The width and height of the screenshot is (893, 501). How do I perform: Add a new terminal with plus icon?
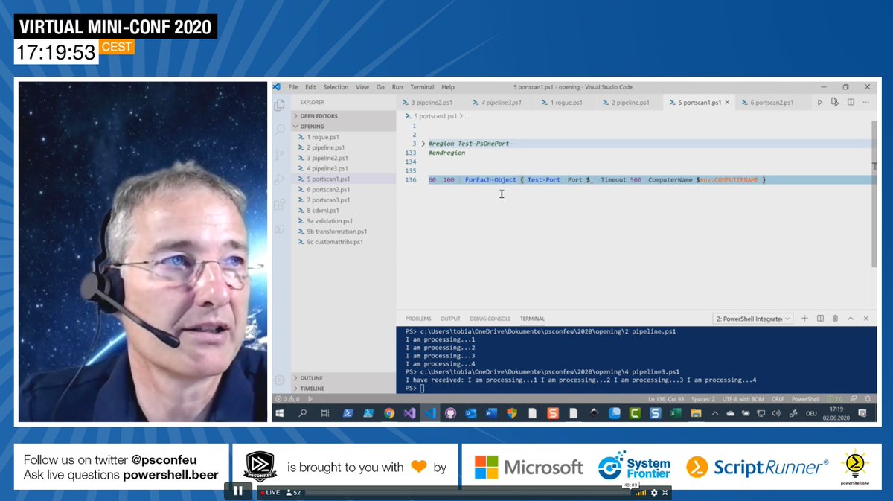[805, 319]
